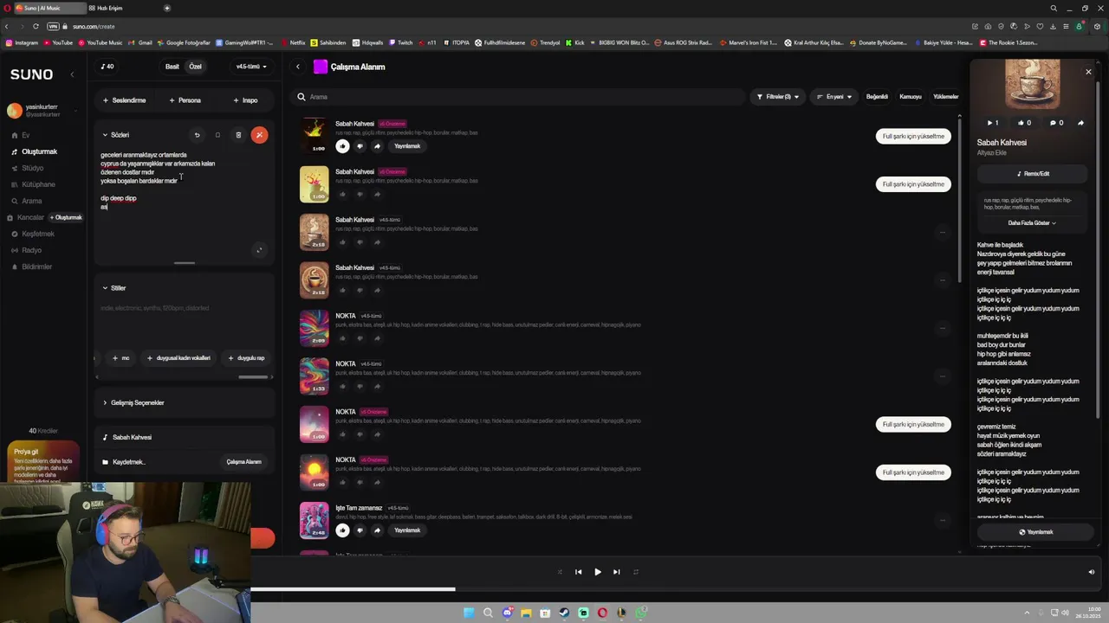The width and height of the screenshot is (1109, 623).
Task: Open comments in the details panel
Action: [1055, 123]
